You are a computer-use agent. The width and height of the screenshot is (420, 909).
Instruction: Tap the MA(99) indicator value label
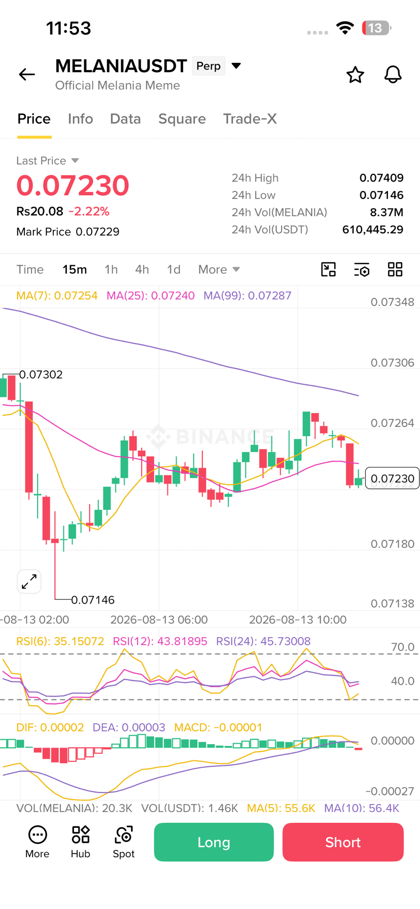pyautogui.click(x=248, y=296)
